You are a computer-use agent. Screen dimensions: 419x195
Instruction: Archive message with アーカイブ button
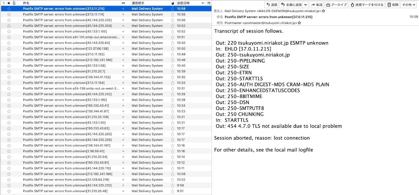coord(336,5)
